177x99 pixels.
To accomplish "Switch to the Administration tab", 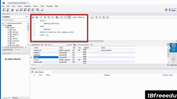I will coord(8,50).
